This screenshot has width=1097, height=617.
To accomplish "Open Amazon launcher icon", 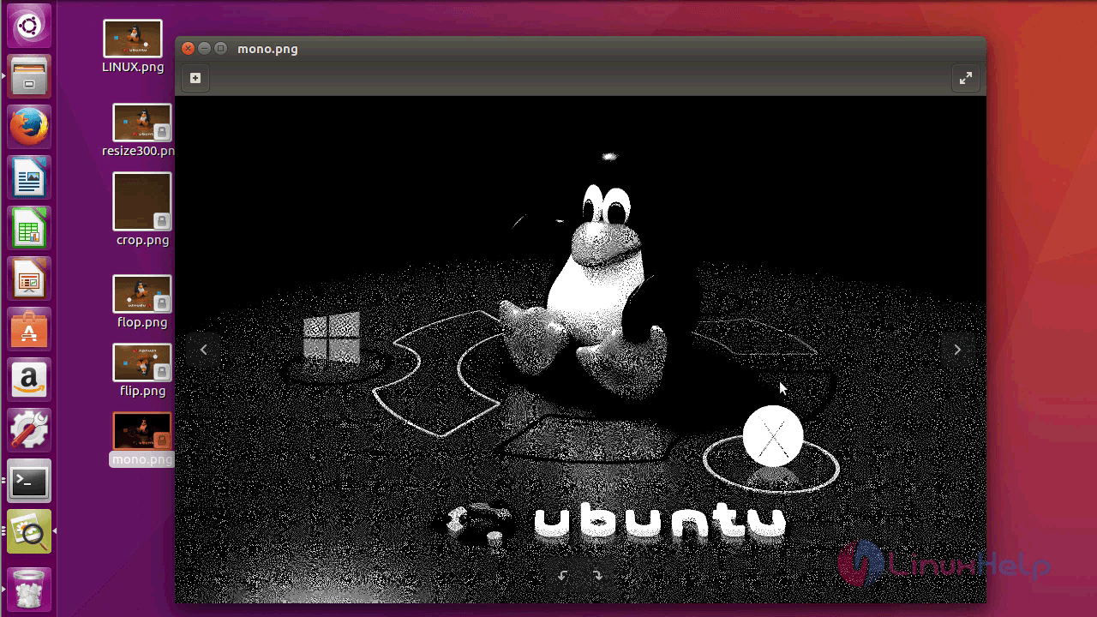I will tap(29, 380).
